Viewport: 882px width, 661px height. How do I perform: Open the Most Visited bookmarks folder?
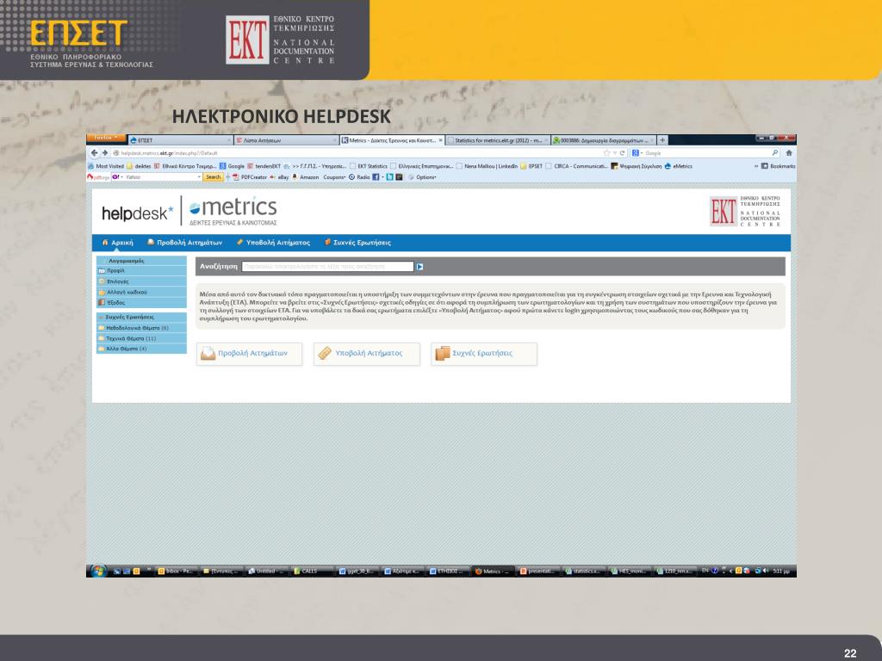(x=106, y=166)
